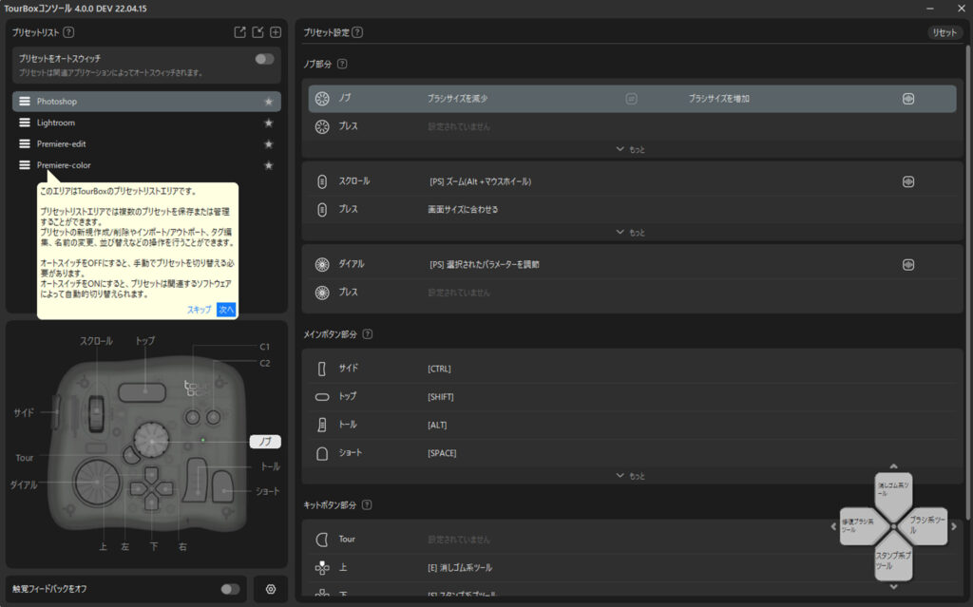Image resolution: width=973 pixels, height=607 pixels.
Task: Click the [ALT] tall assignment
Action: [437, 426]
